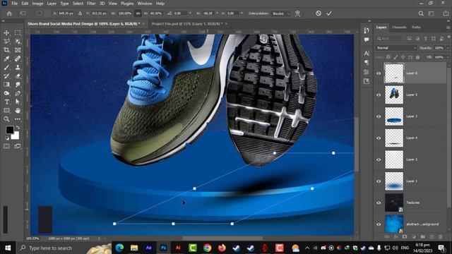452x254 pixels.
Task: Click the Home icon in options bar
Action: pos(9,13)
